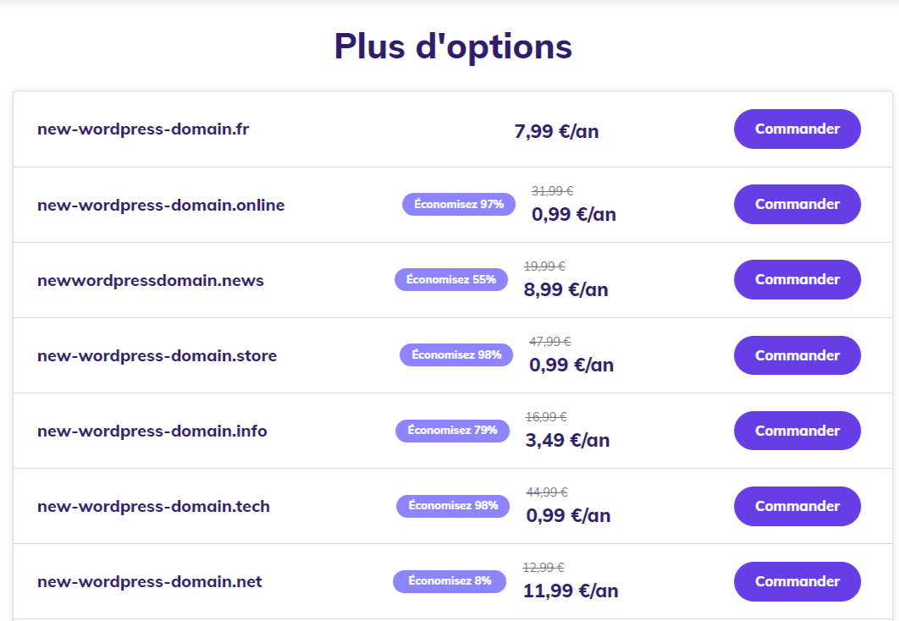Click Commander for newwordpressdomain.news
Screen dimensions: 899x621
tap(797, 279)
